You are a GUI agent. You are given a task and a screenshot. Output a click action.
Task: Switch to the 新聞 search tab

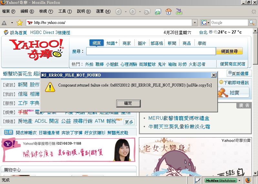172,43
